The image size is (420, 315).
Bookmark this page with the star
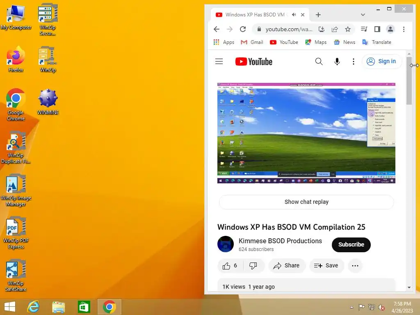pyautogui.click(x=348, y=29)
